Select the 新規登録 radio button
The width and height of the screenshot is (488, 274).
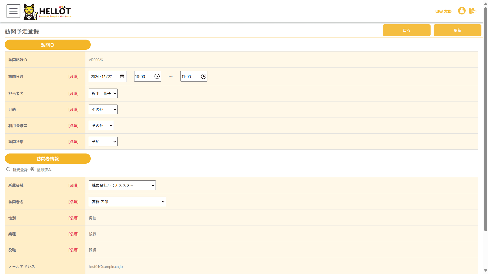8,169
